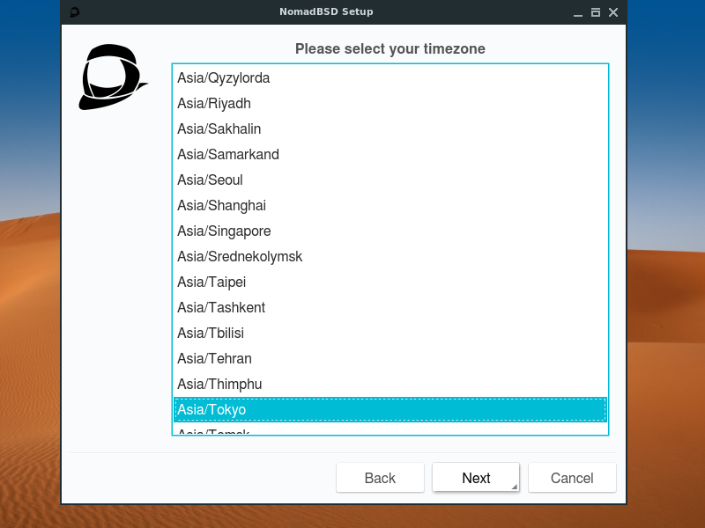Select the Asia/Riyadh timezone
Screen dimensions: 705x528
390,103
